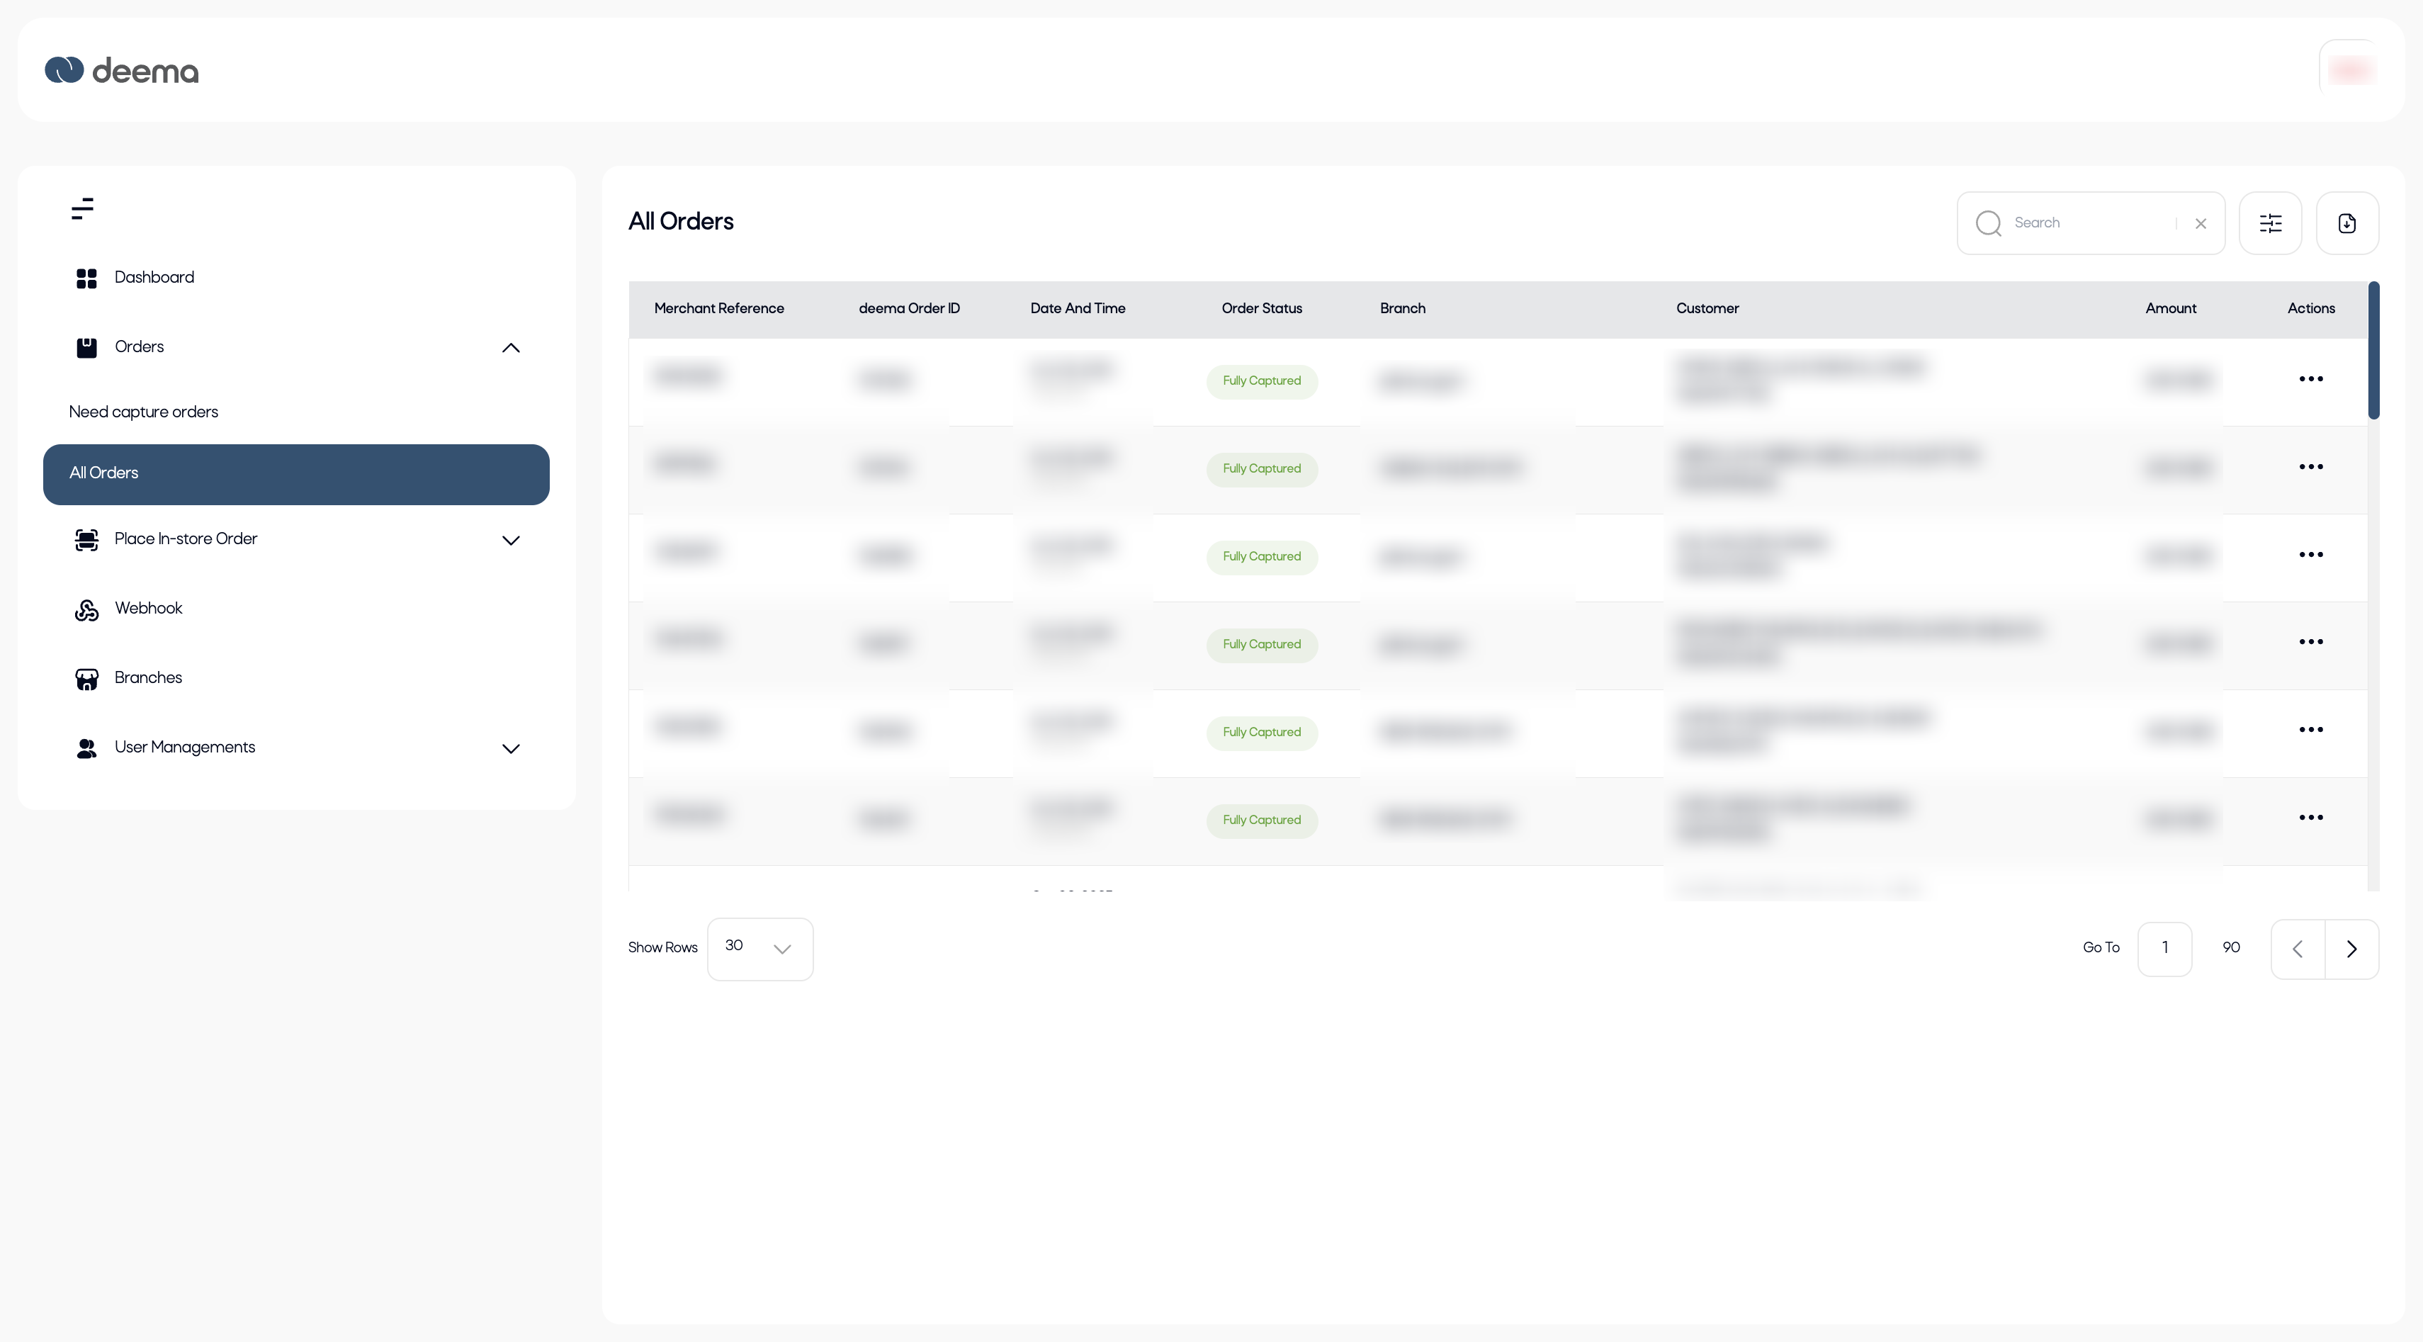Clear search with the X icon
The width and height of the screenshot is (2423, 1342).
[2200, 224]
